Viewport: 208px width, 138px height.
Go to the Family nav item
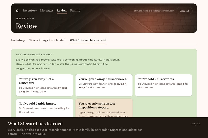coord(75,11)
